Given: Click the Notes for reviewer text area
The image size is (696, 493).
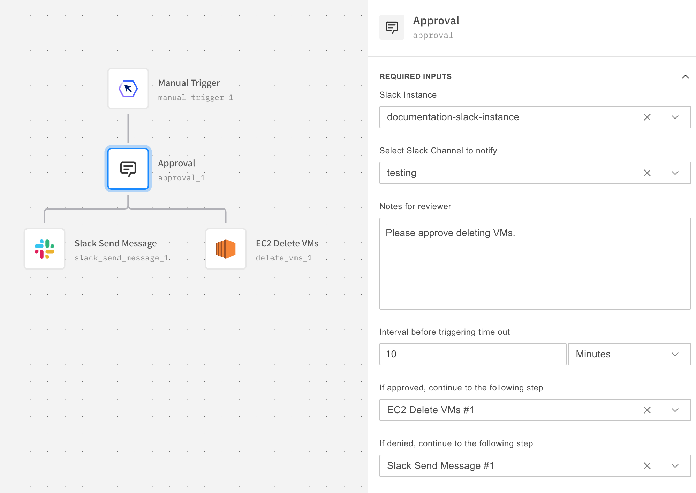Looking at the screenshot, I should (535, 264).
